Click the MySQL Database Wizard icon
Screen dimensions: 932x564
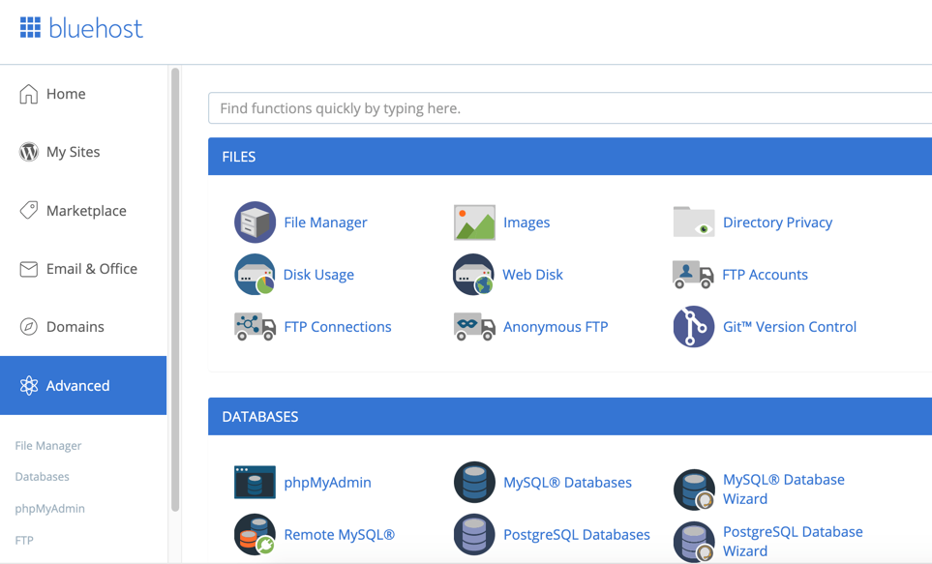[x=694, y=490]
